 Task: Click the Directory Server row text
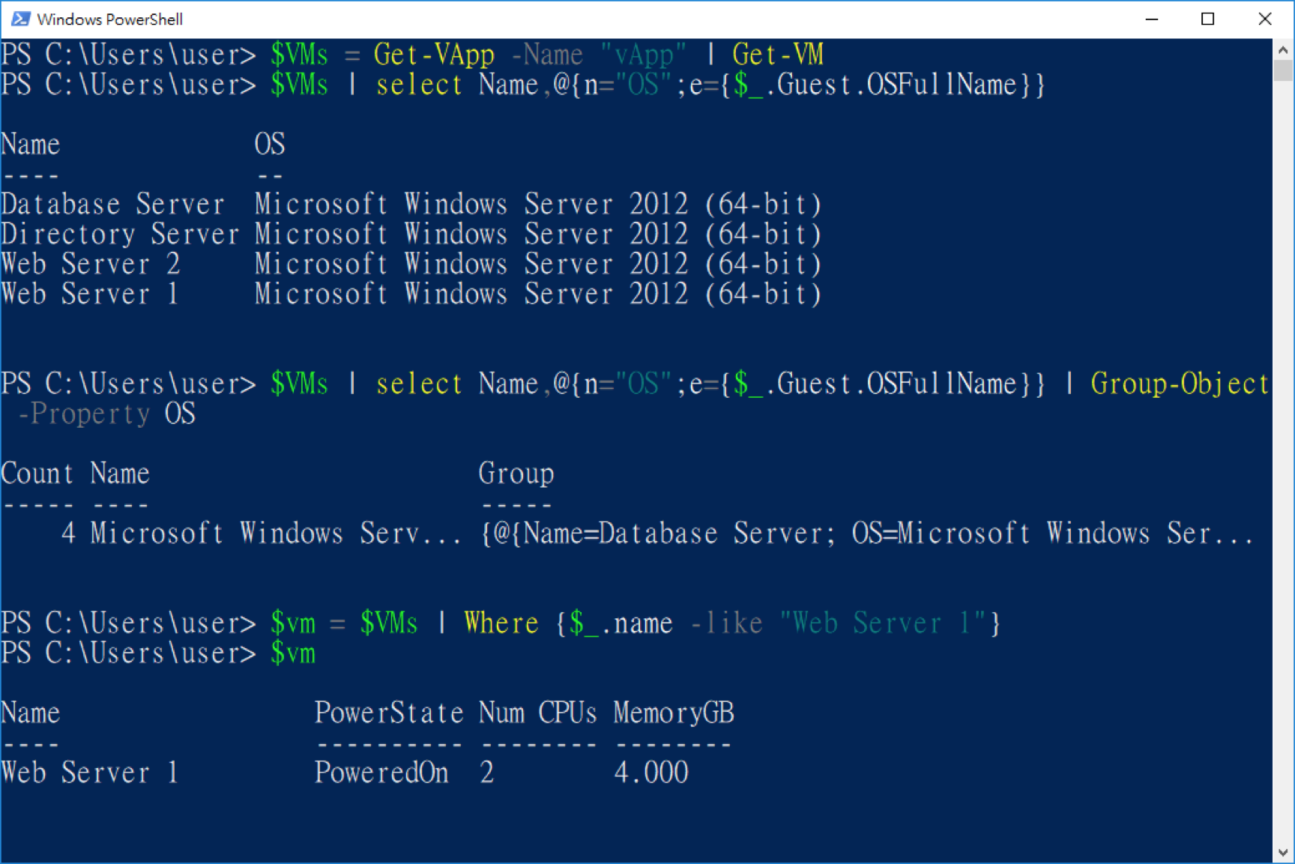pos(120,234)
